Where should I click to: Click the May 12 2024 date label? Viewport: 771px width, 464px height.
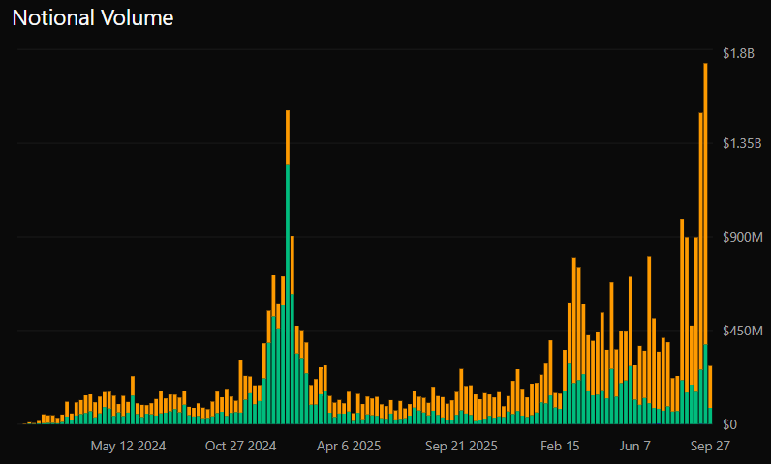tap(128, 446)
